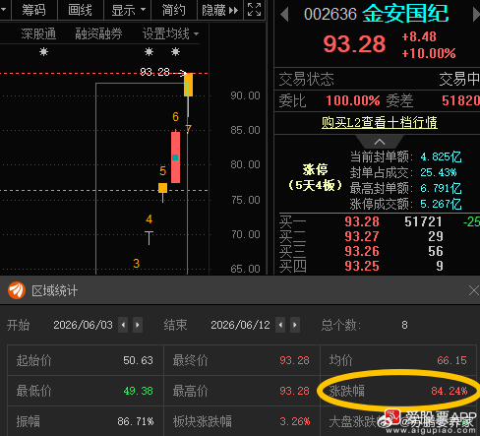Close the 区域统计 dialog
The height and width of the screenshot is (436, 480).
(474, 290)
